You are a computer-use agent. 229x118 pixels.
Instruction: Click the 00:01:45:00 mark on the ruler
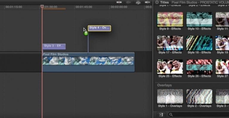click(84, 7)
